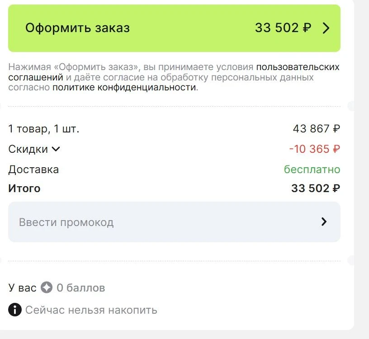Click the 'Итого' total amount 33 502 ₽
Image resolution: width=369 pixels, height=339 pixels.
316,188
